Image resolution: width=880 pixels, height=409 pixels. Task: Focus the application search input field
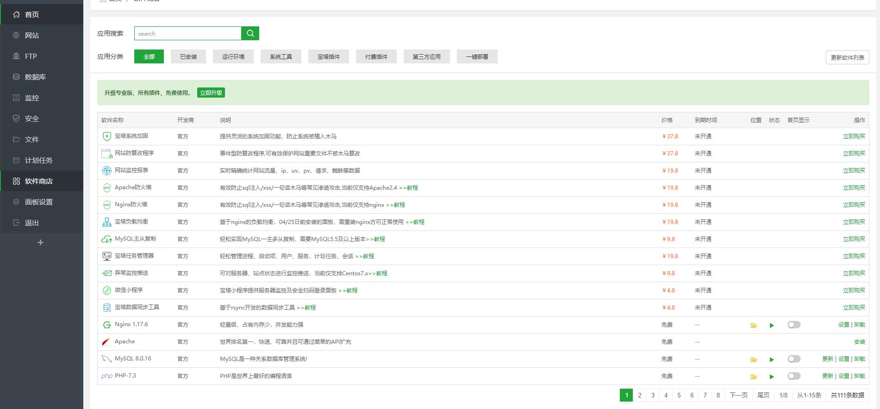coord(187,33)
